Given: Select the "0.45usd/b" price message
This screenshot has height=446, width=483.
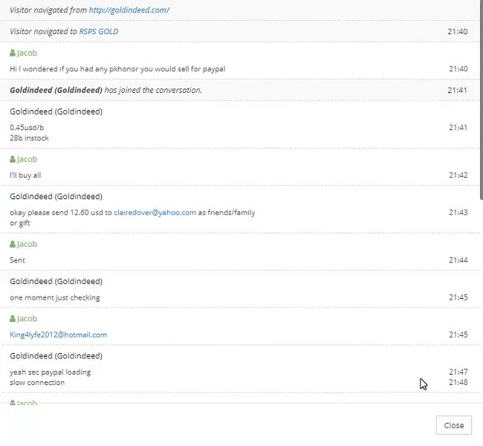Looking at the screenshot, I should (x=27, y=128).
